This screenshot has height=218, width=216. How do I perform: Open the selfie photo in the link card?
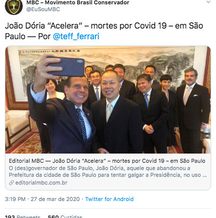(108, 100)
